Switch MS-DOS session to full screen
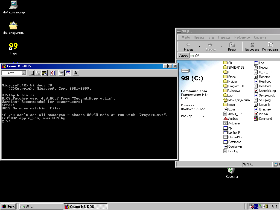 [x=53, y=73]
